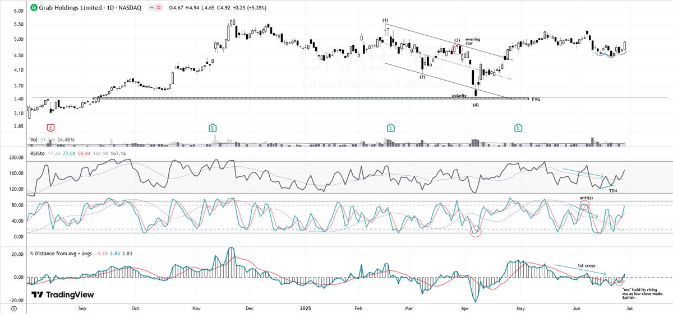Select the RSISto indicator legend label
Image resolution: width=673 pixels, height=314 pixels.
(38, 153)
